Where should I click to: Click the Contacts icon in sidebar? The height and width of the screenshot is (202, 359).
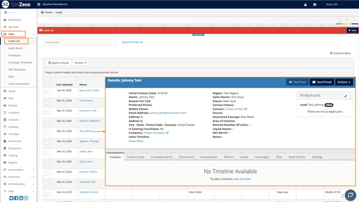(x=5, y=120)
